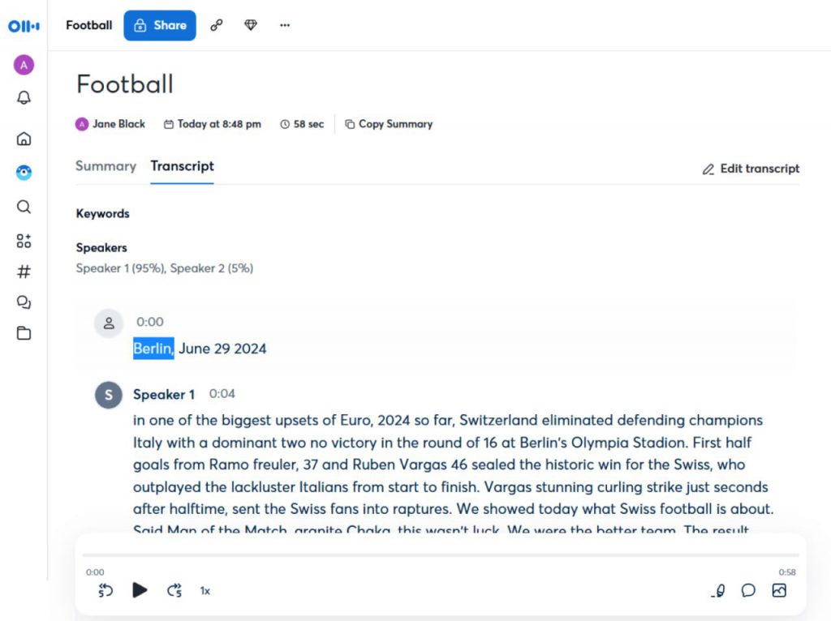Viewport: 831px width, 621px height.
Task: Click the Speakers heading
Action: point(101,248)
